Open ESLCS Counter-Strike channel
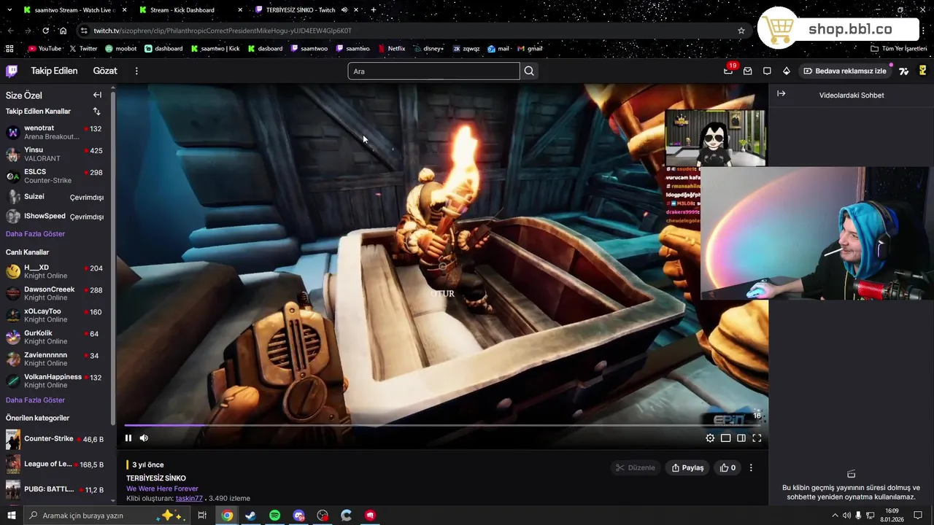934x525 pixels. pyautogui.click(x=55, y=176)
